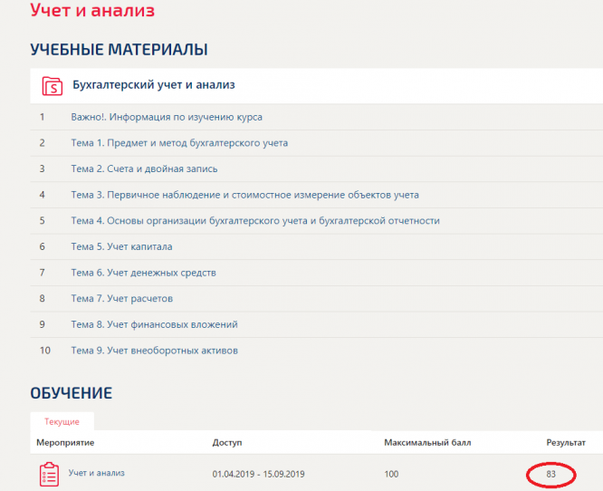Open Тема 7. Учет расчетов
Viewport: 603px width, 491px height.
121,298
